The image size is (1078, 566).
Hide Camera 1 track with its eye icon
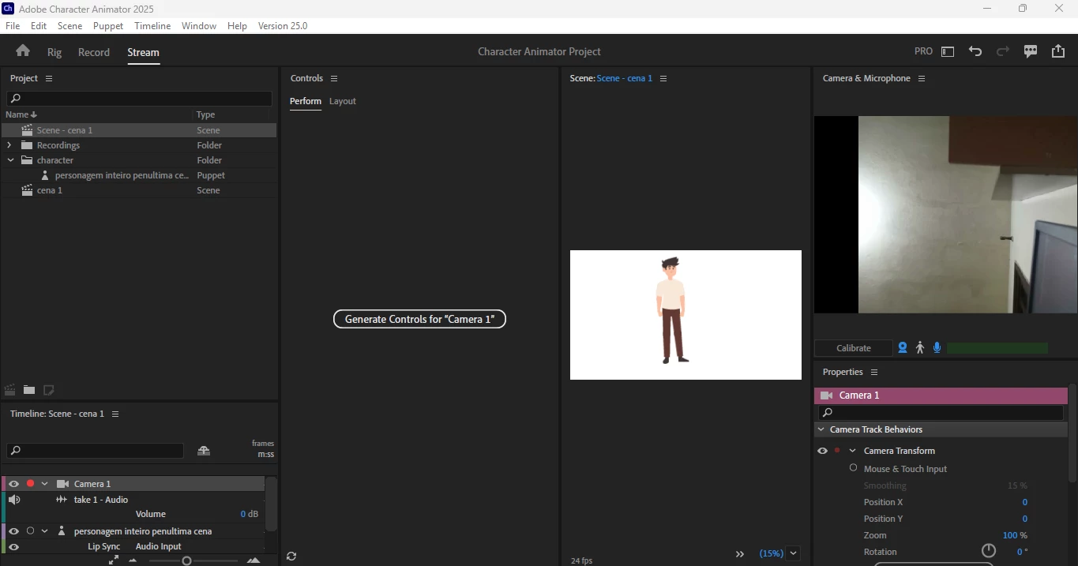[x=13, y=484]
